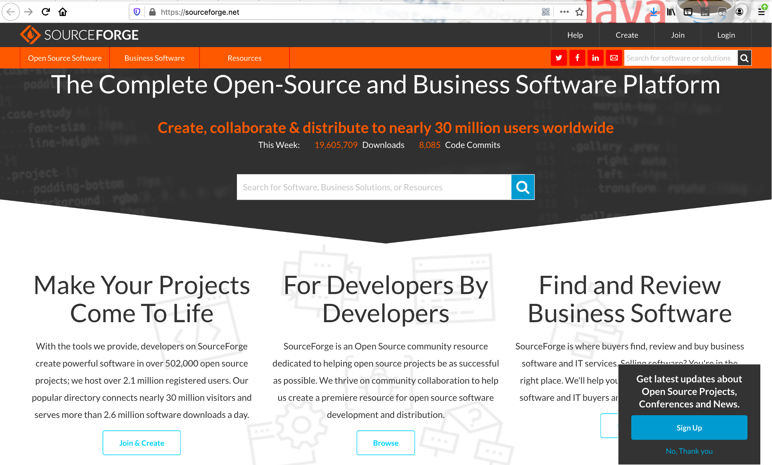
Task: Open SourceForge Twitter page icon
Action: click(559, 58)
